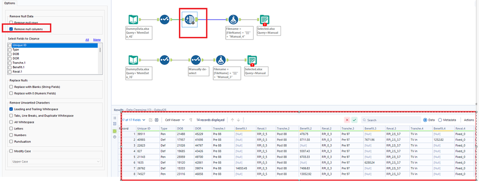Open the Actions menu in Results
Screen dimensions: 479x181
click(x=469, y=120)
